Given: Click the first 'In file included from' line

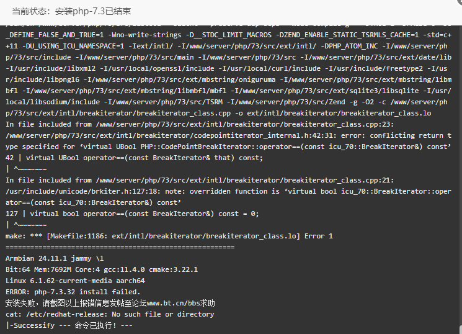Looking at the screenshot, I should [x=200, y=125].
